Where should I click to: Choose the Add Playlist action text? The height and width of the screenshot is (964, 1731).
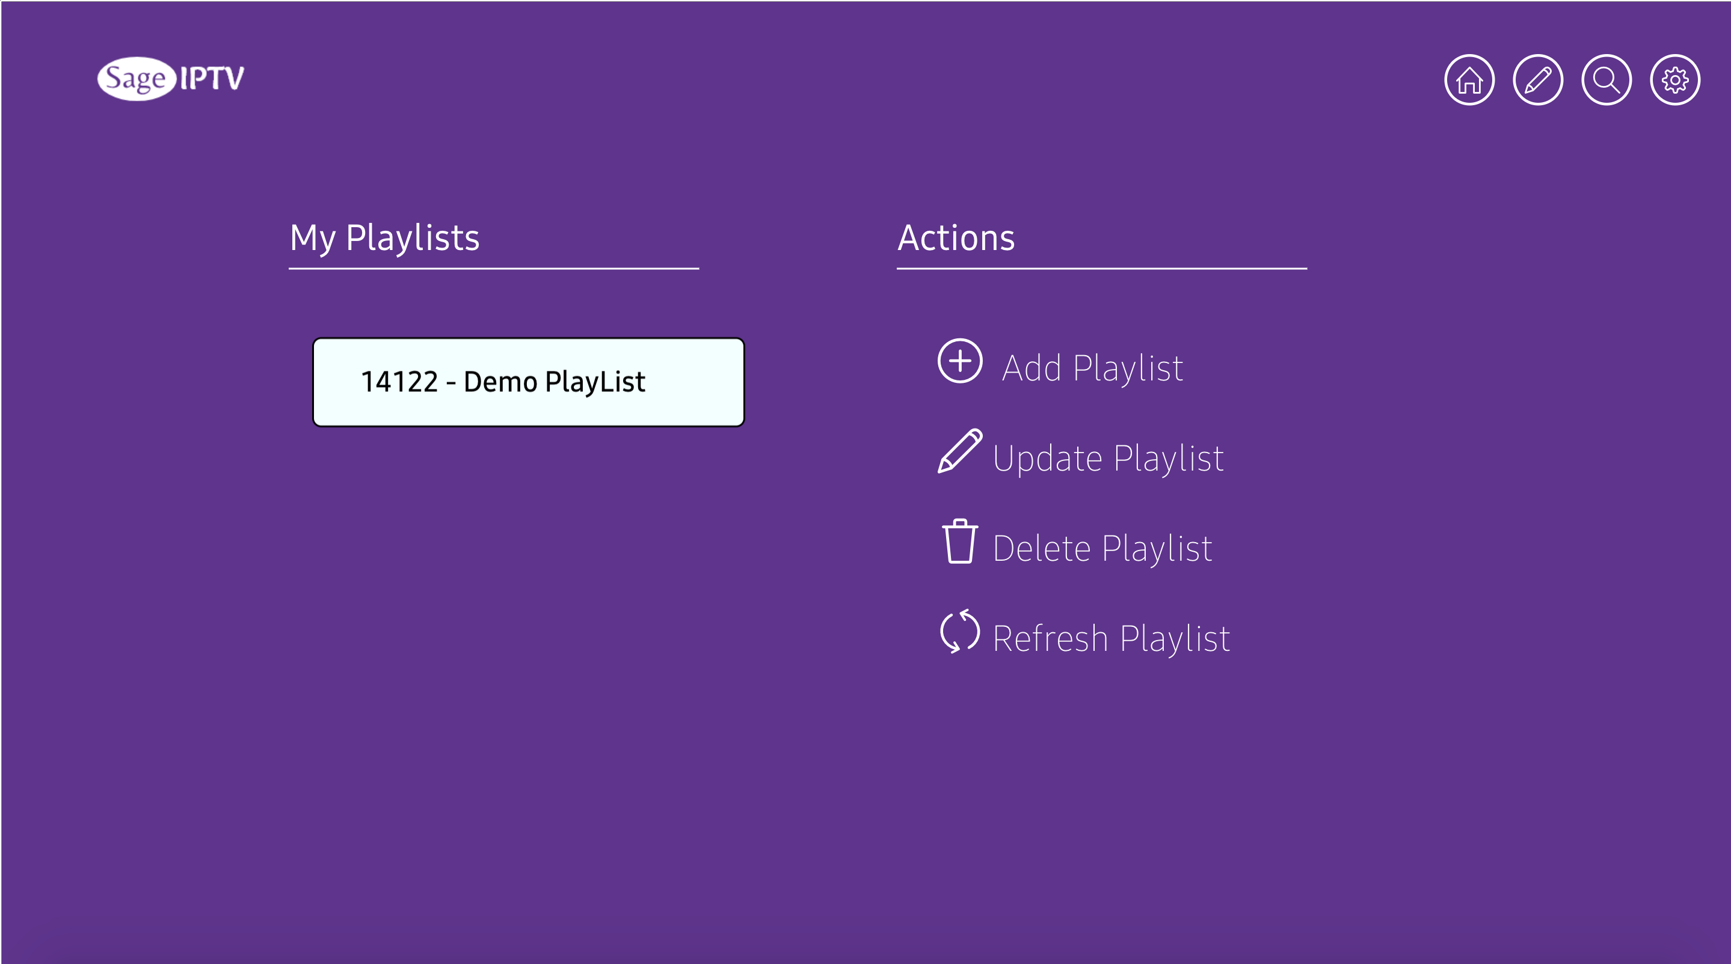point(1092,368)
